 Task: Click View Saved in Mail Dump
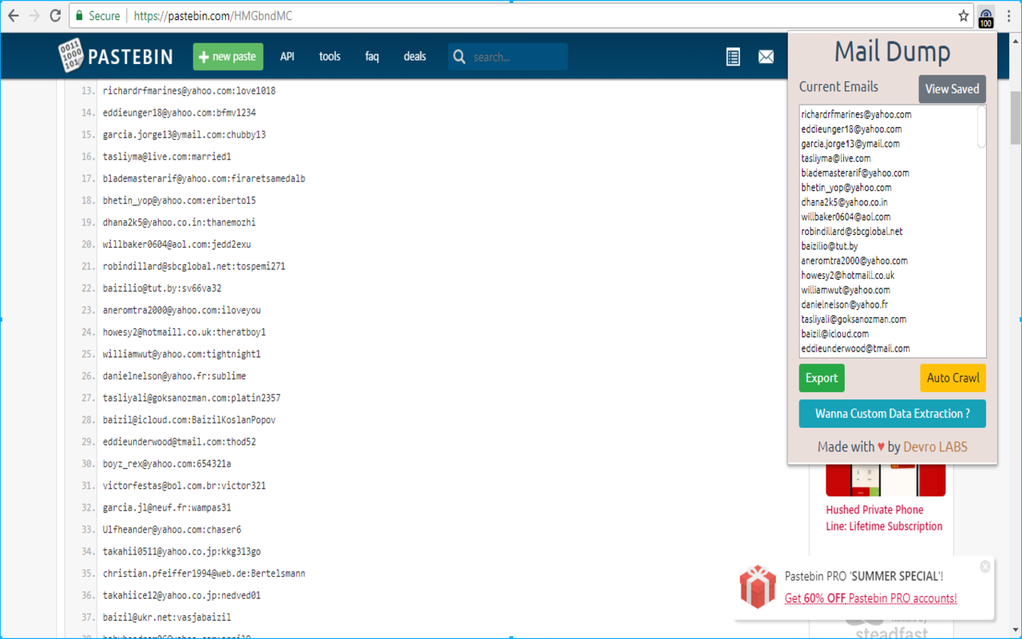tap(953, 89)
